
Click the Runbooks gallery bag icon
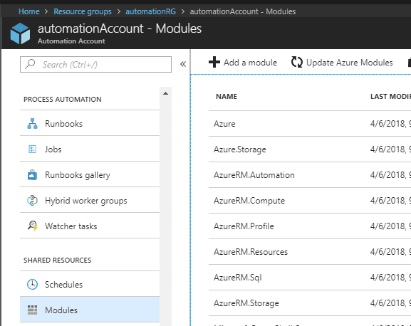point(32,175)
